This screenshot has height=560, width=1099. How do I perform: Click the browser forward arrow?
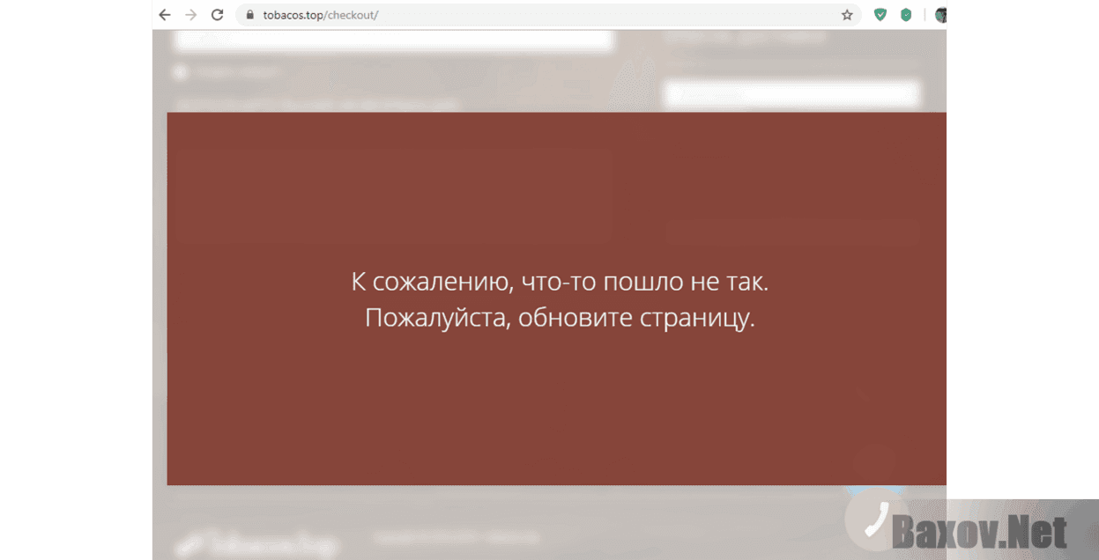pyautogui.click(x=190, y=15)
